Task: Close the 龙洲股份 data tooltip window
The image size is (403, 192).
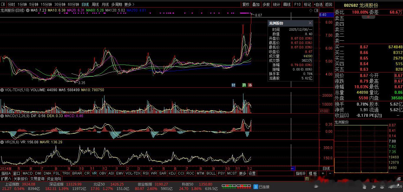Action: point(310,23)
